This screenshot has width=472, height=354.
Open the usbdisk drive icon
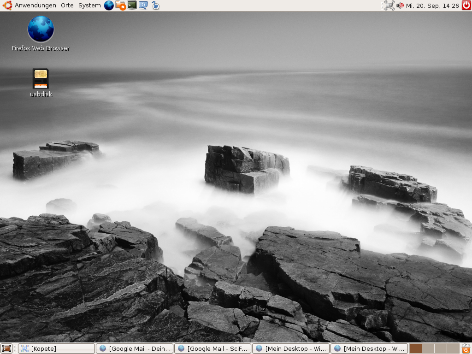[41, 79]
